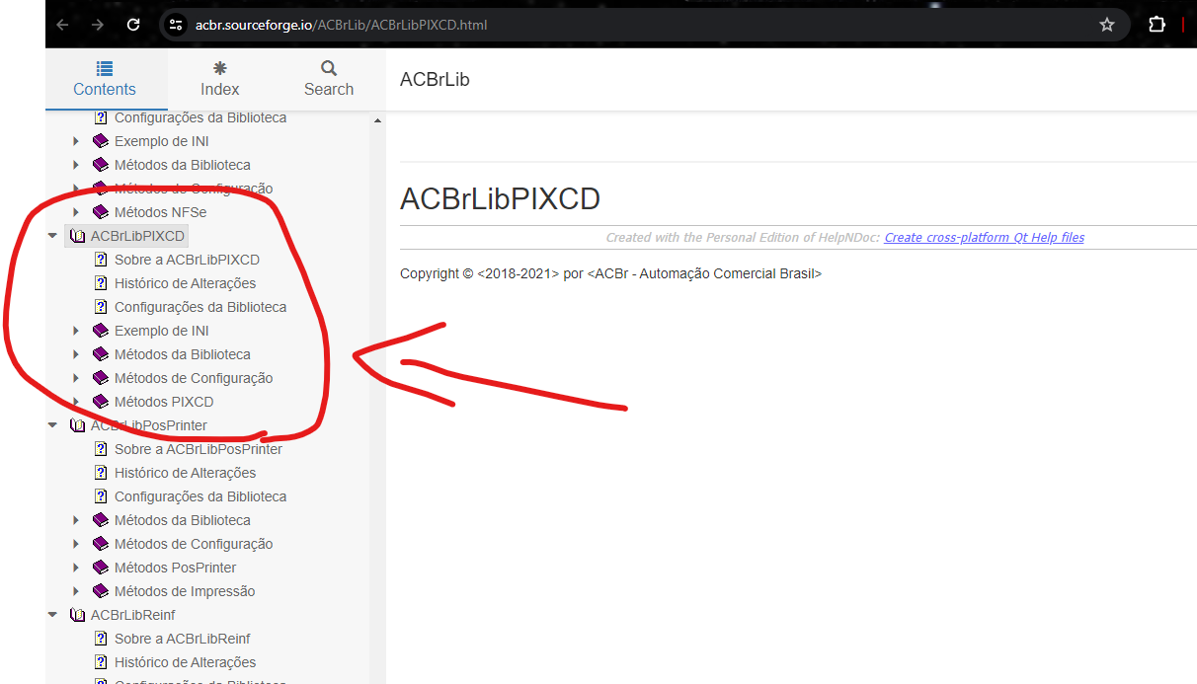Viewport: 1197px width, 684px height.
Task: Open site information icon in address bar
Action: pyautogui.click(x=176, y=25)
